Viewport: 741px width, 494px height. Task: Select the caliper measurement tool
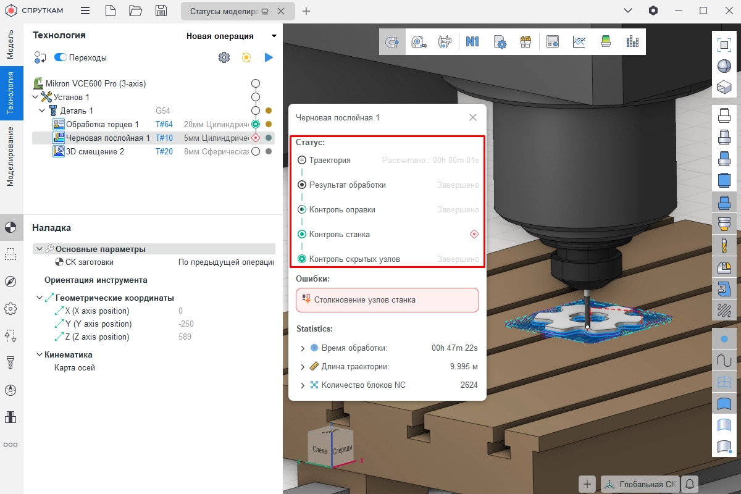445,42
